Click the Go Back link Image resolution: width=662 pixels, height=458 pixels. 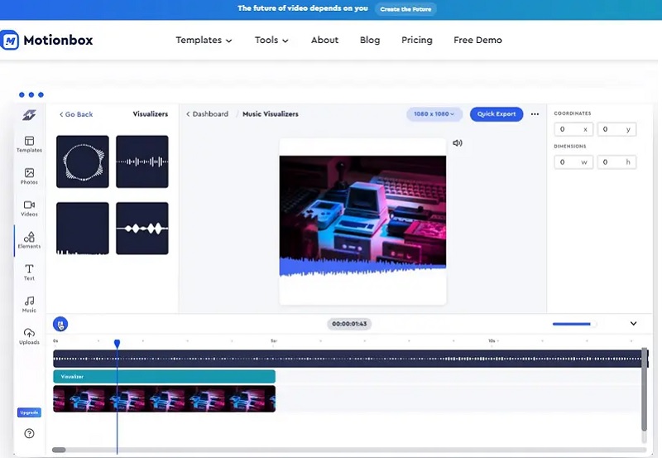tap(76, 114)
